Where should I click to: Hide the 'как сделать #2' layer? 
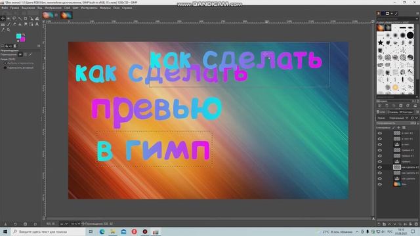coord(379,167)
